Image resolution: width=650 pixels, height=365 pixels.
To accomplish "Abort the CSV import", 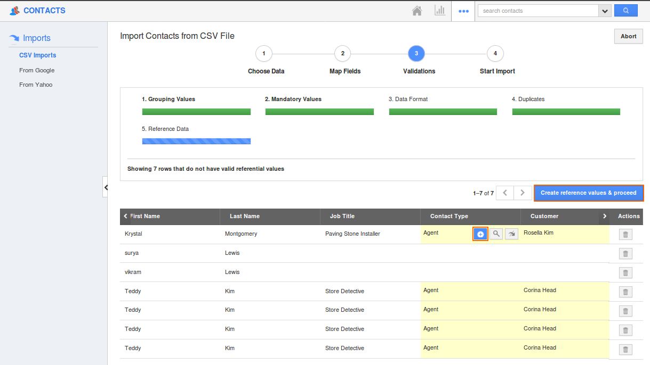I will tap(628, 36).
